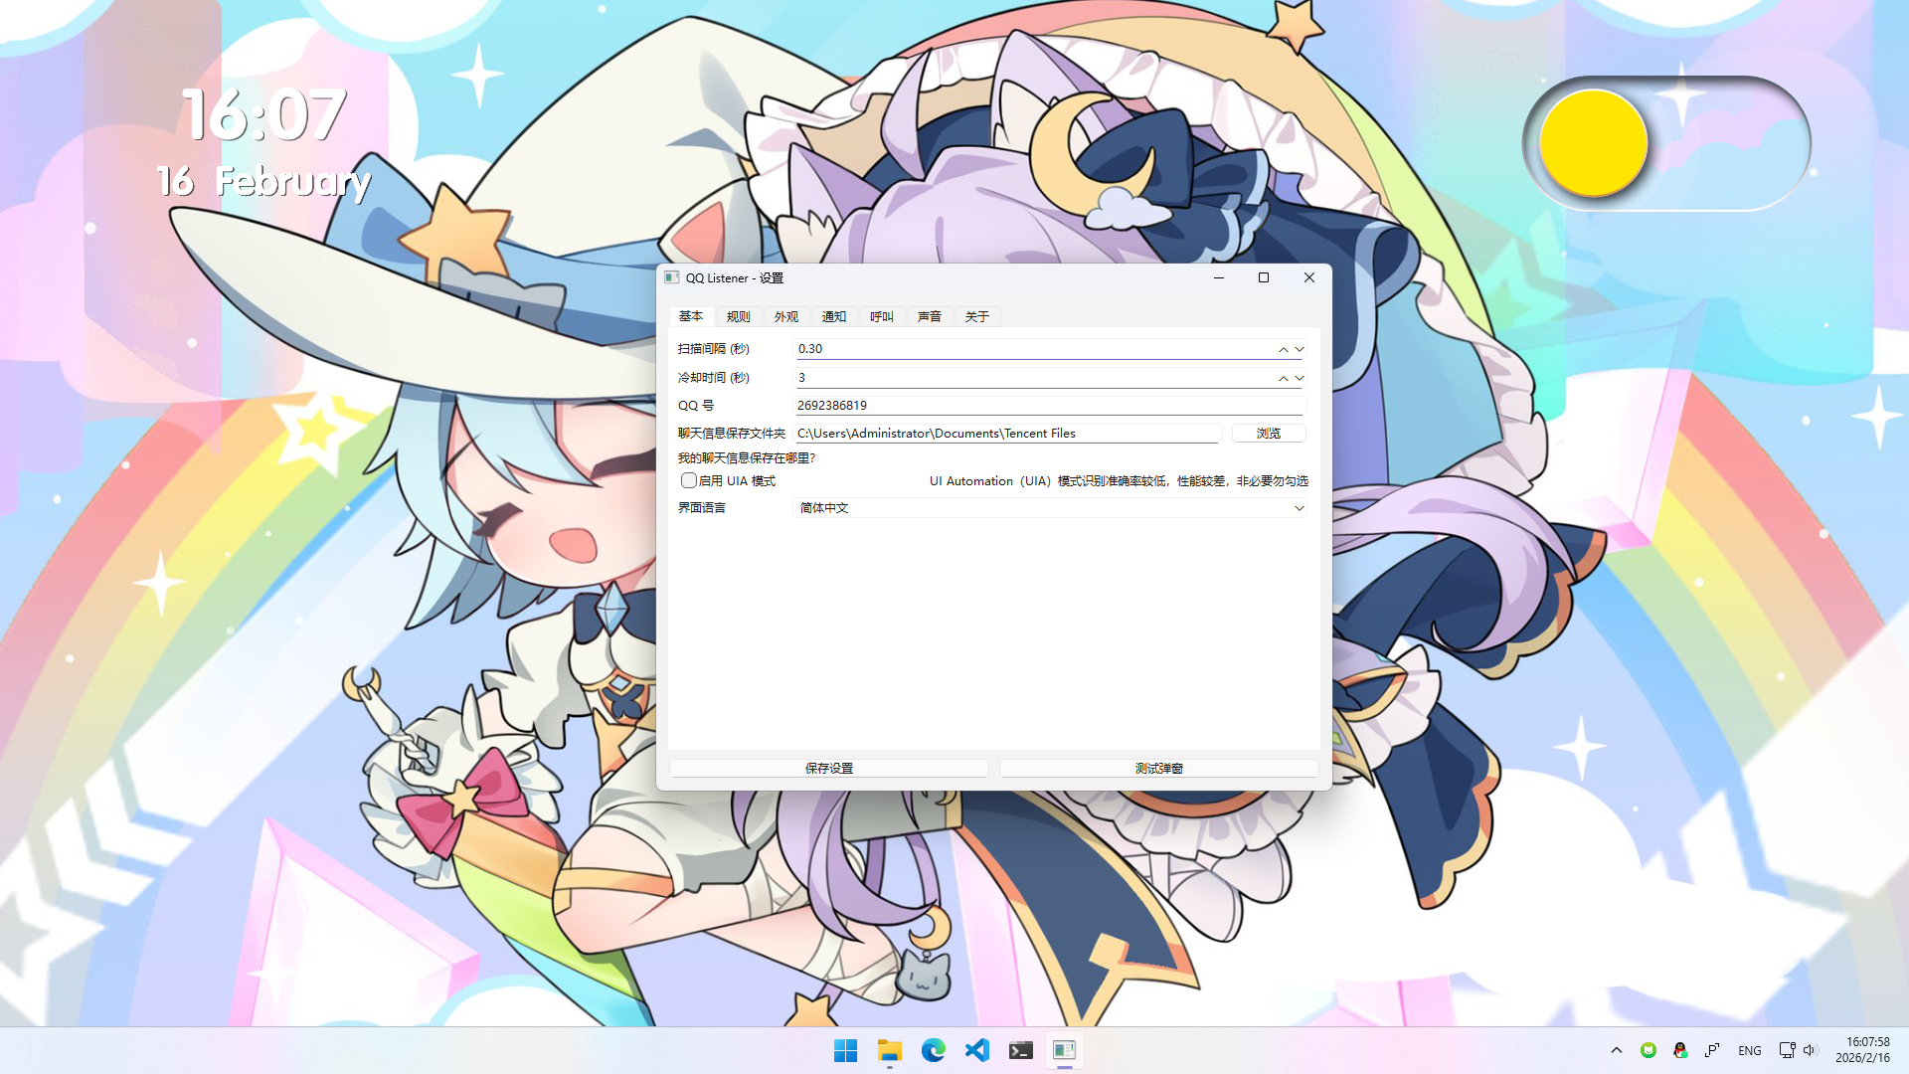
Task: Increase 扫描间隔 value with up arrow
Action: tap(1283, 349)
